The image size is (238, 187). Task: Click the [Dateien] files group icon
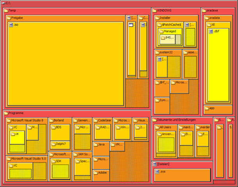click(x=155, y=164)
